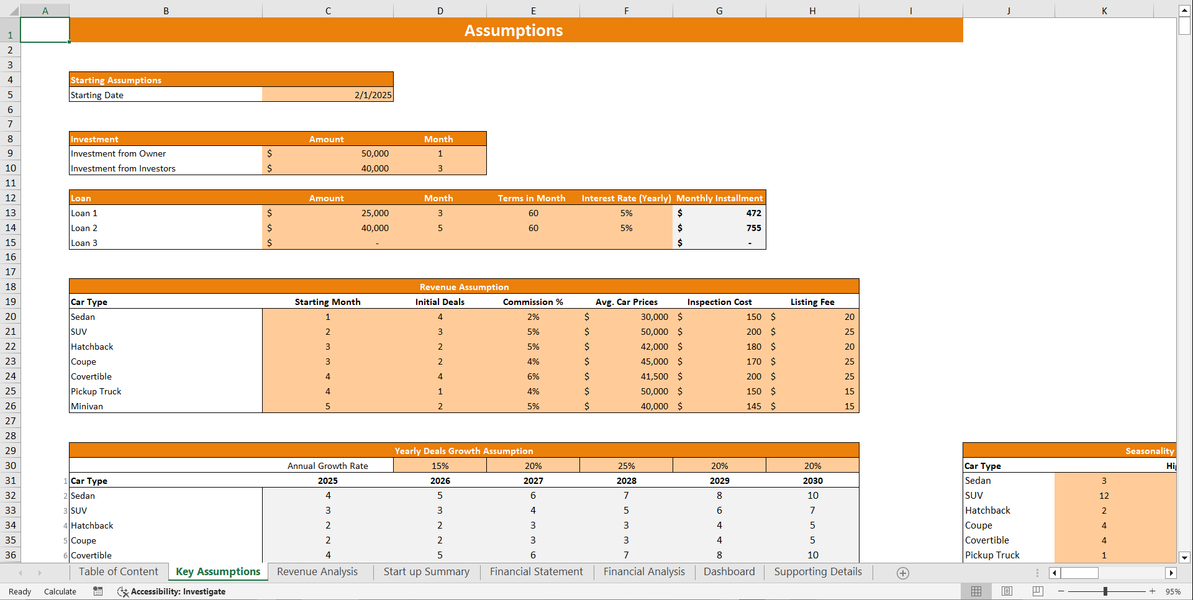Click the right sheet navigation arrow
This screenshot has width=1193, height=600.
tap(40, 573)
